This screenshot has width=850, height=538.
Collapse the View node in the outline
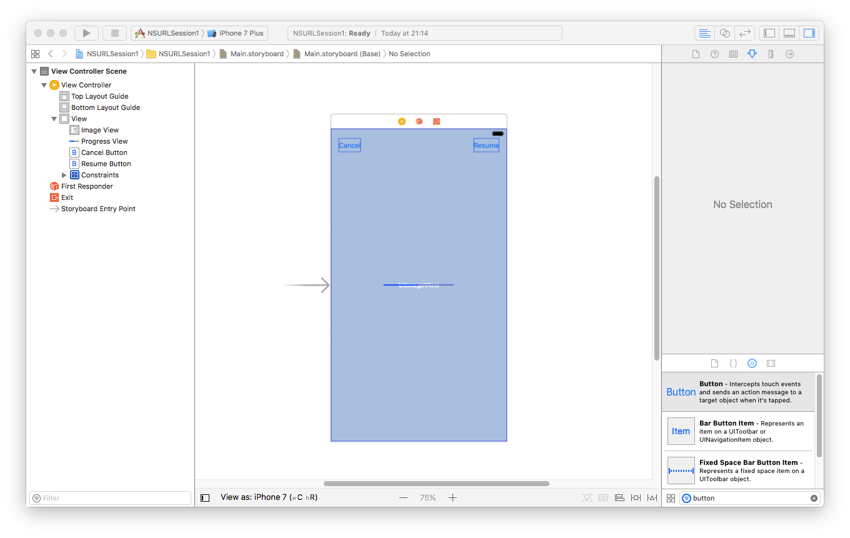point(54,119)
